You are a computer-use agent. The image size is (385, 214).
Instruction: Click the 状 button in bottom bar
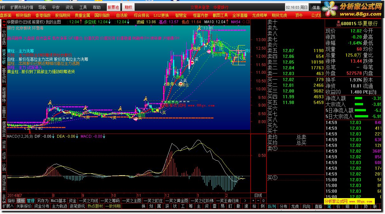[x=175, y=206]
